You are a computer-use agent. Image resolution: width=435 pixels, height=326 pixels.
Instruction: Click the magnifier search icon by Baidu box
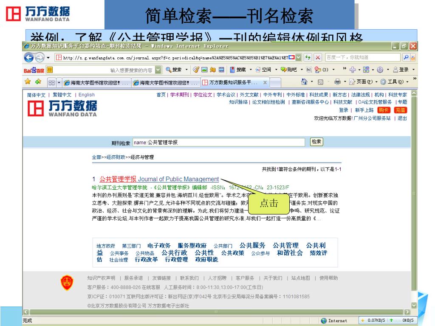pyautogui.click(x=406, y=57)
